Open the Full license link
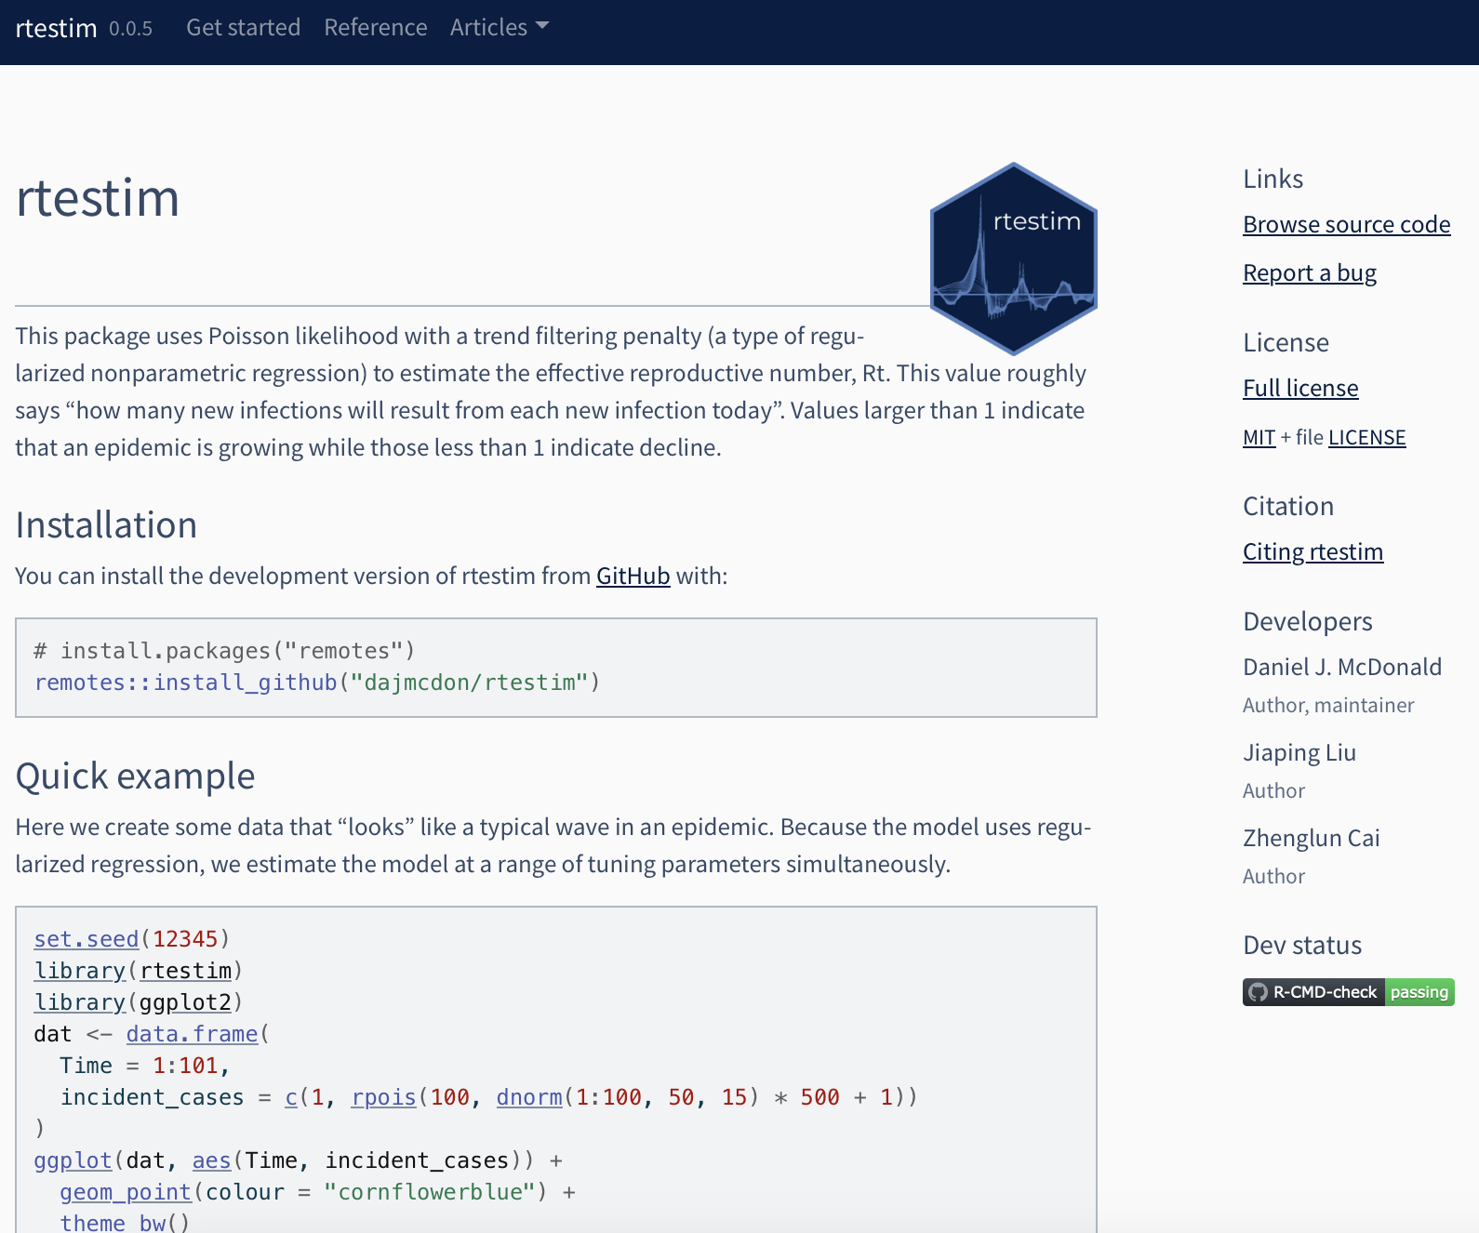 (x=1299, y=389)
